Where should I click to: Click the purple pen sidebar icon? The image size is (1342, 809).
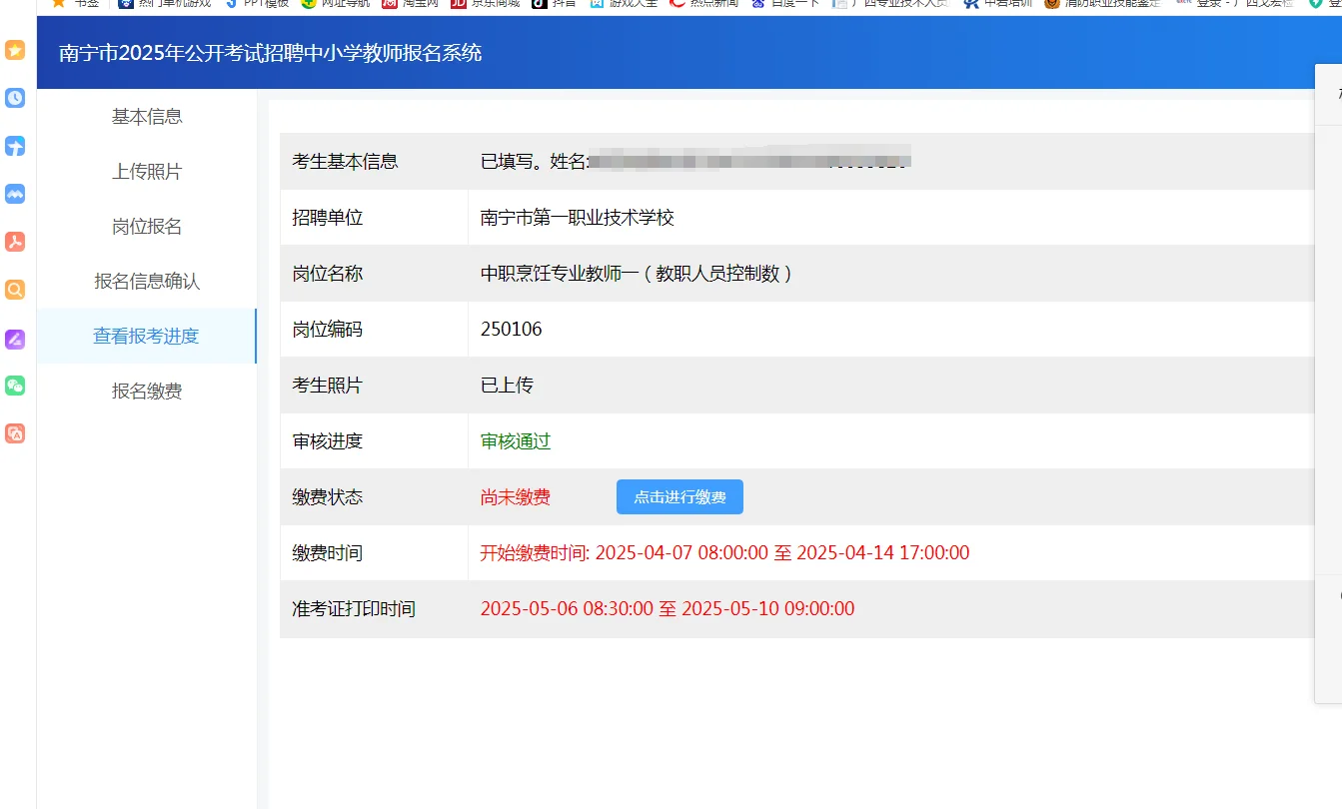[13, 338]
